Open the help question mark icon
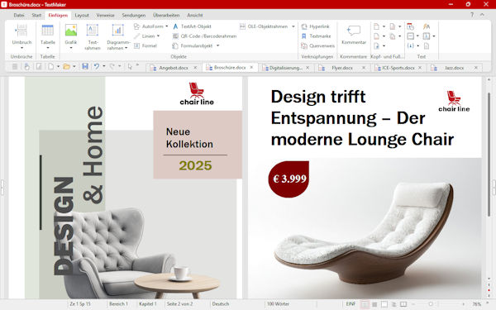This screenshot has width=496, height=310. (472, 15)
